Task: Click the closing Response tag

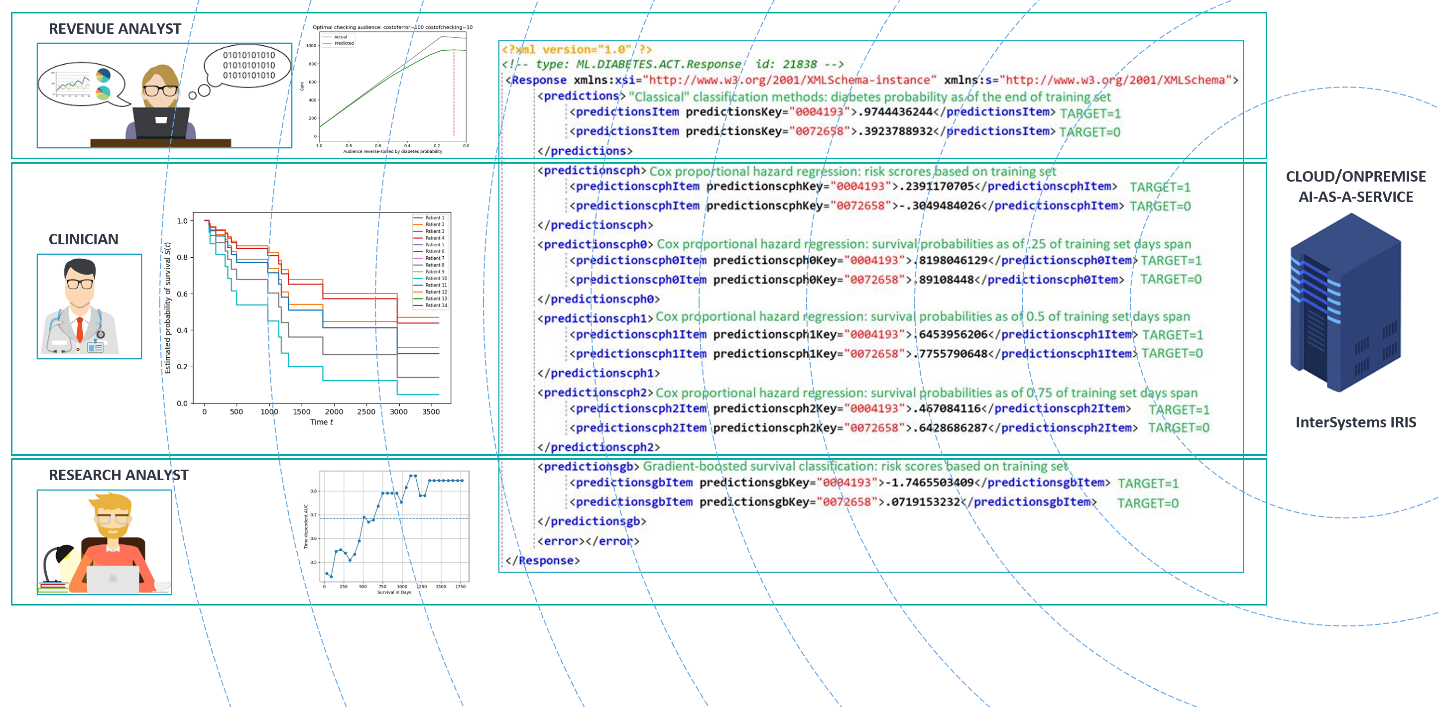Action: [542, 560]
